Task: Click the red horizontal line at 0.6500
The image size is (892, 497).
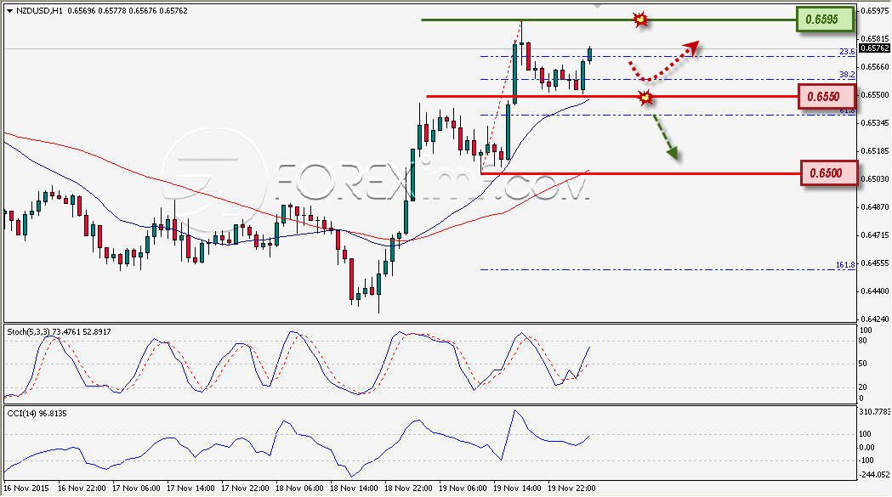Action: tap(640, 172)
